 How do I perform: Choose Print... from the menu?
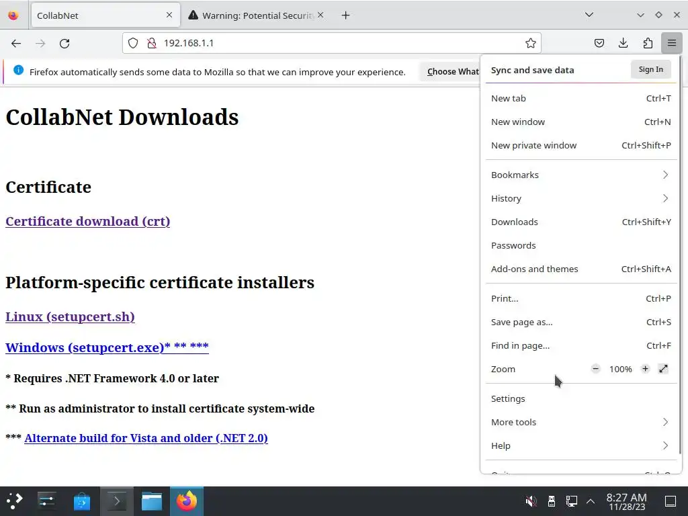581,298
